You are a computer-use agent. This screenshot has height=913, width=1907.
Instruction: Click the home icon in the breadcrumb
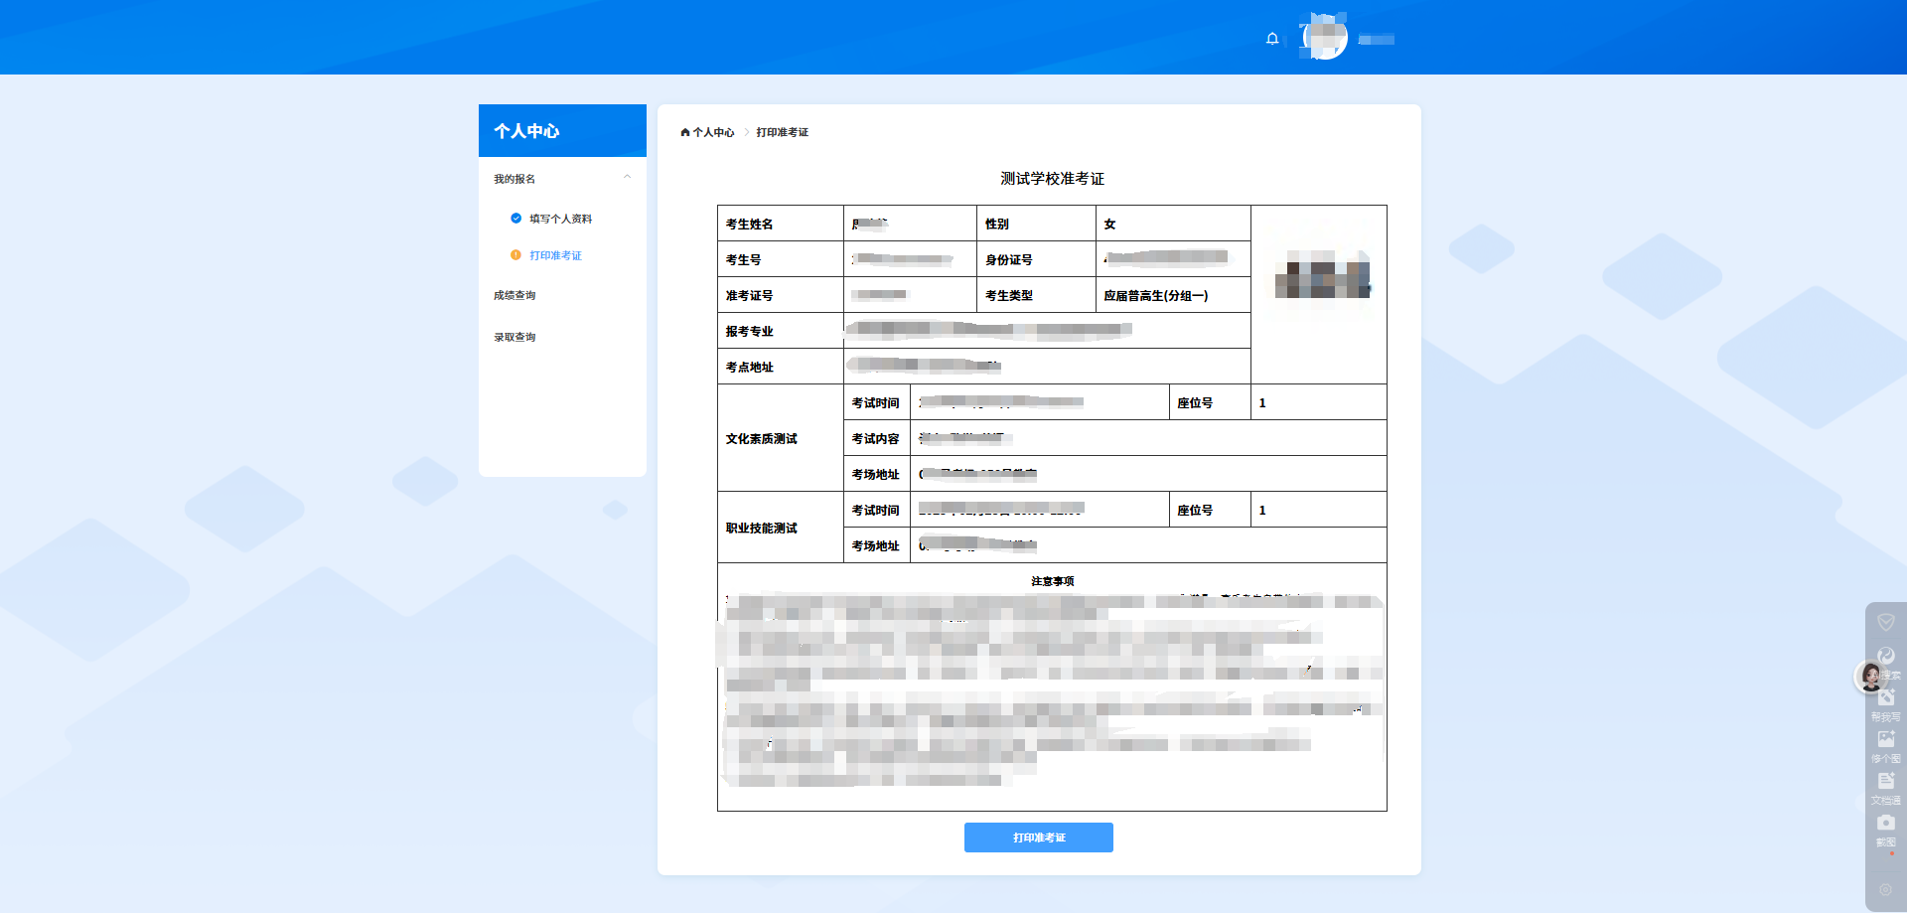(x=683, y=131)
